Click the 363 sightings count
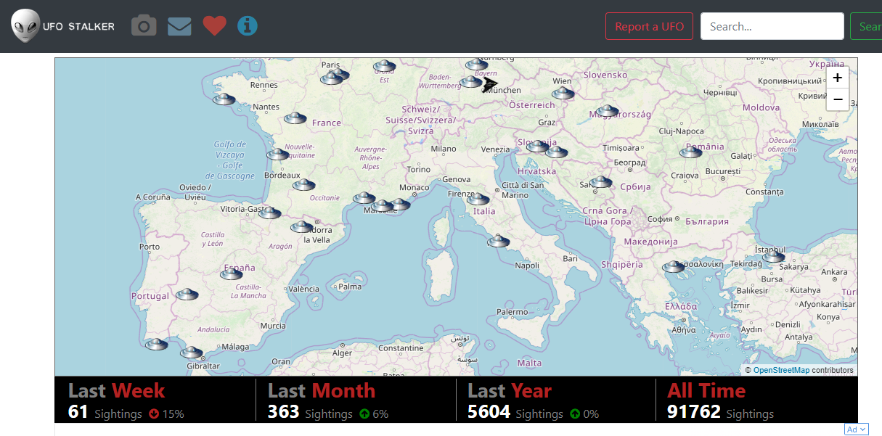The width and height of the screenshot is (882, 436). click(283, 412)
